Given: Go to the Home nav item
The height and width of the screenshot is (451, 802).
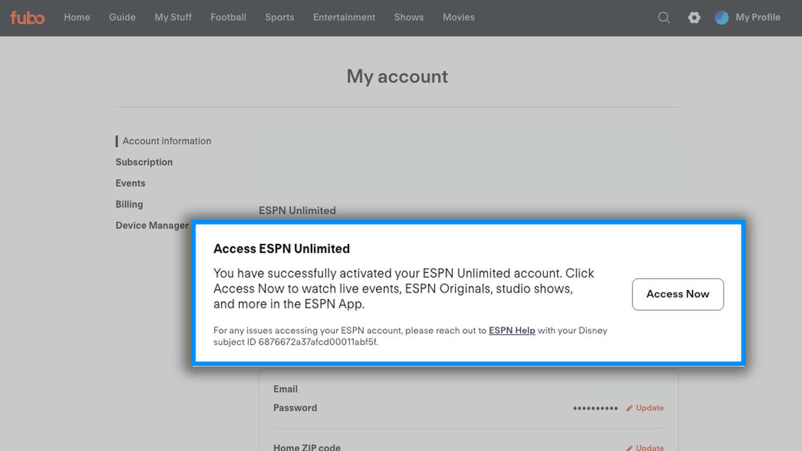Looking at the screenshot, I should click(77, 18).
